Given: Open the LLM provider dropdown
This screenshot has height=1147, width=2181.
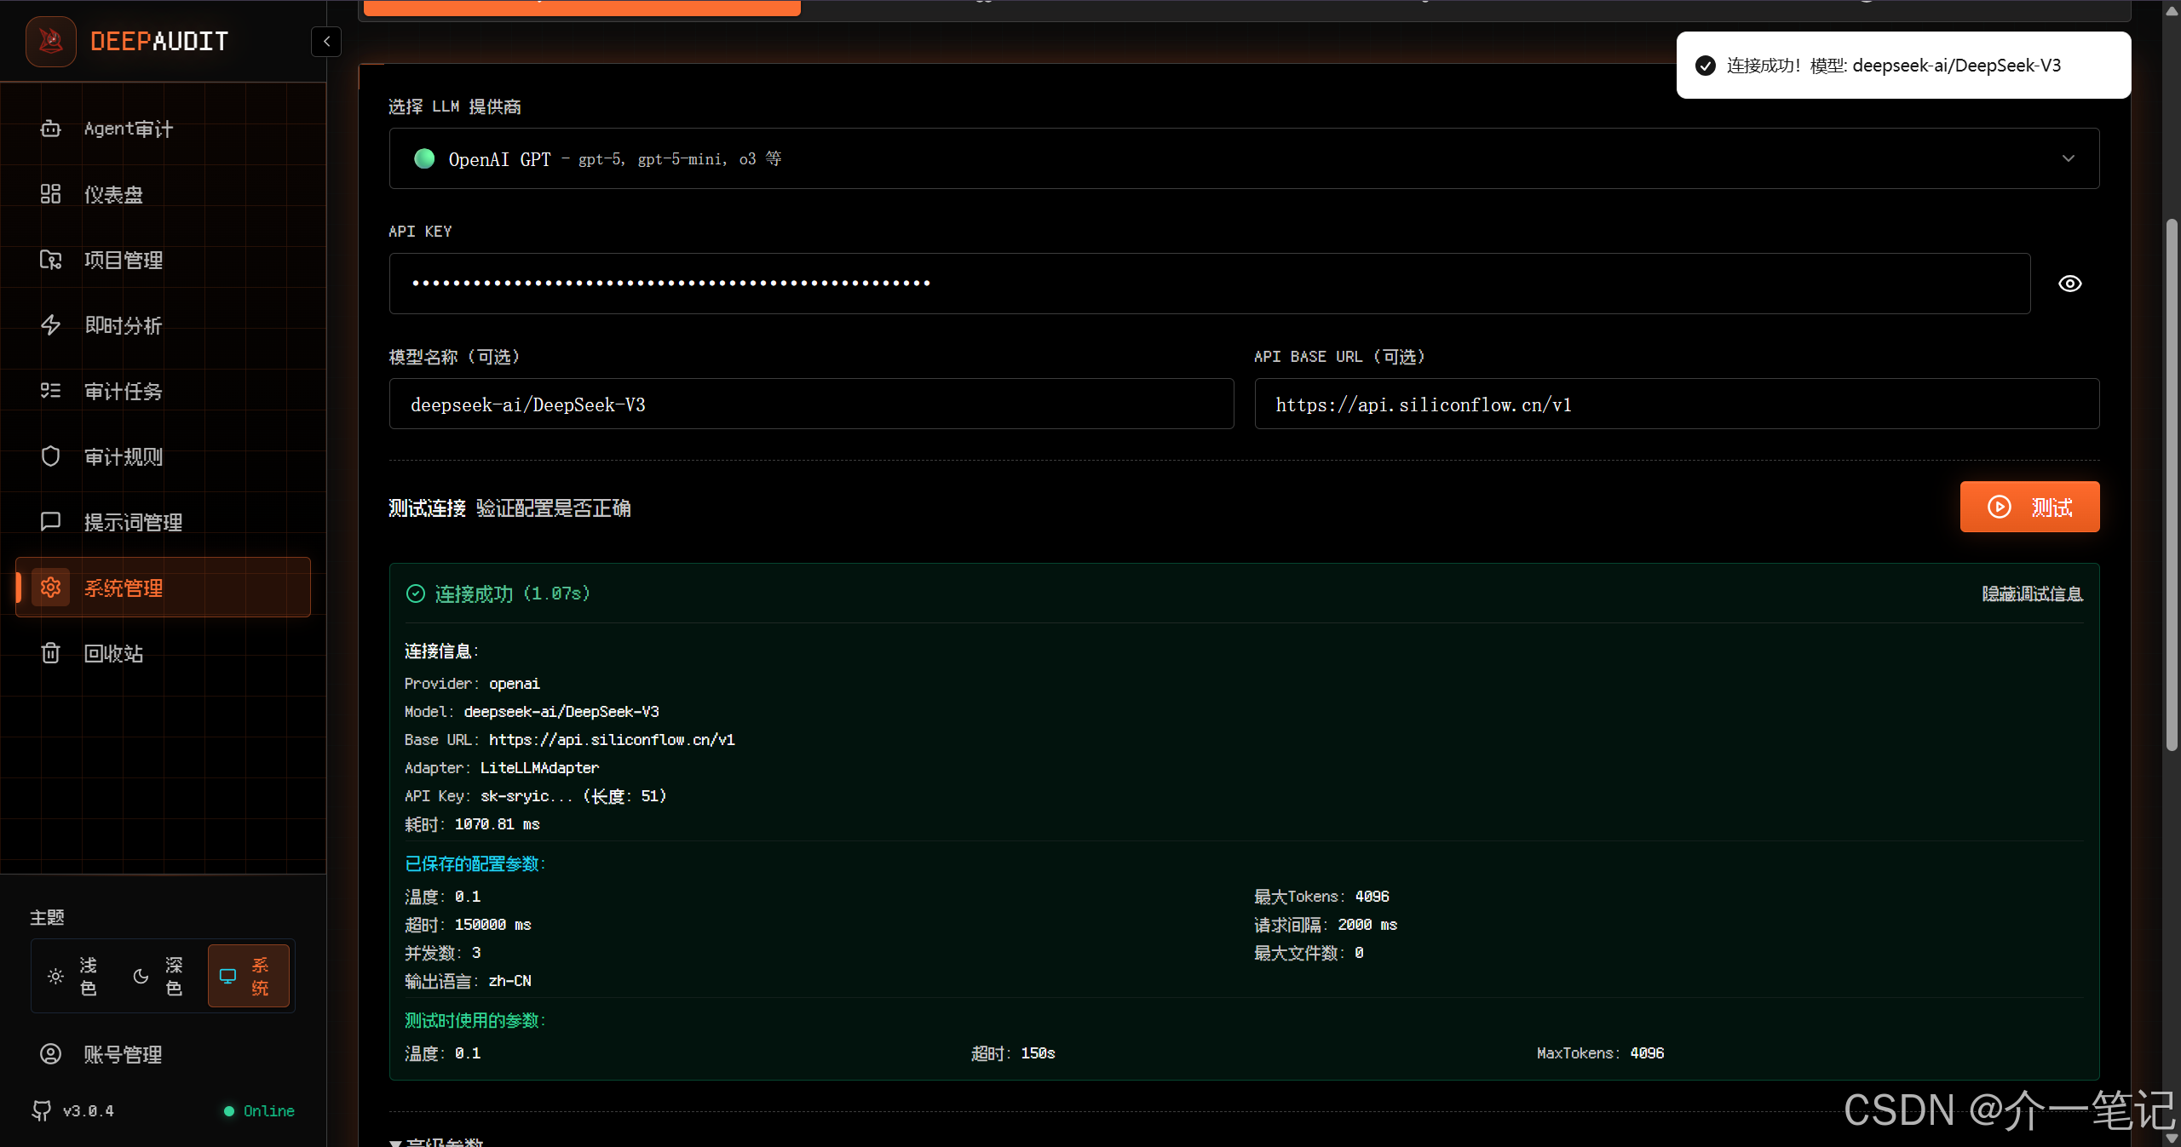Looking at the screenshot, I should coord(1244,159).
